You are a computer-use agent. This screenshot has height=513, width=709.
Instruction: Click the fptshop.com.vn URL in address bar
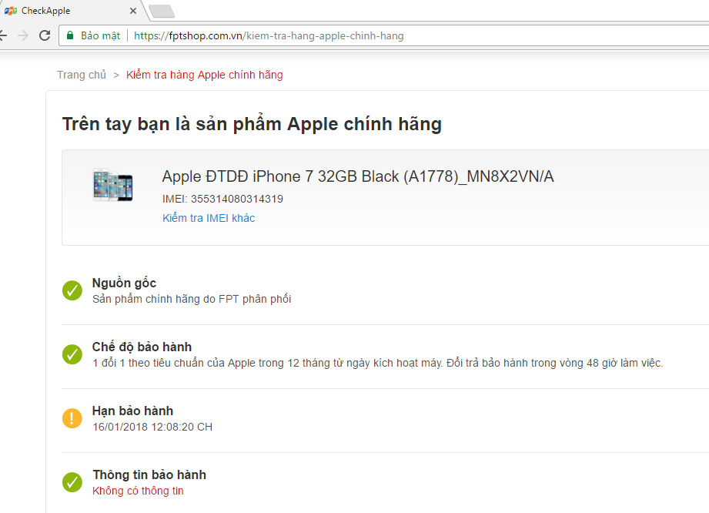(269, 35)
